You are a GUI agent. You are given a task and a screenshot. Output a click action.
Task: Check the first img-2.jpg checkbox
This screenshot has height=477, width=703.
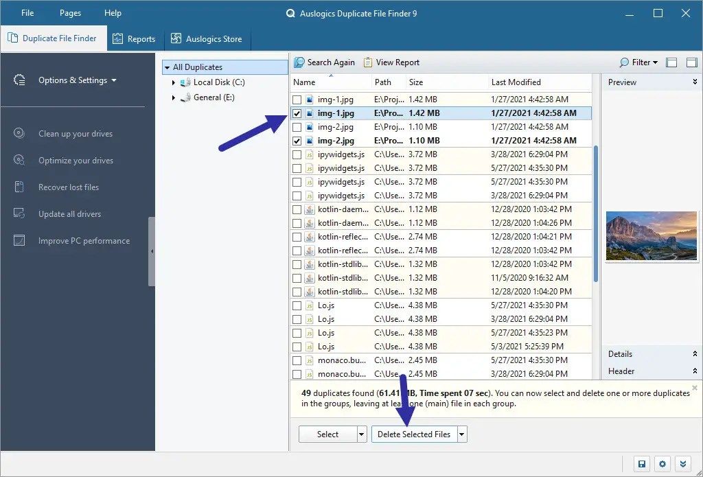pos(298,127)
